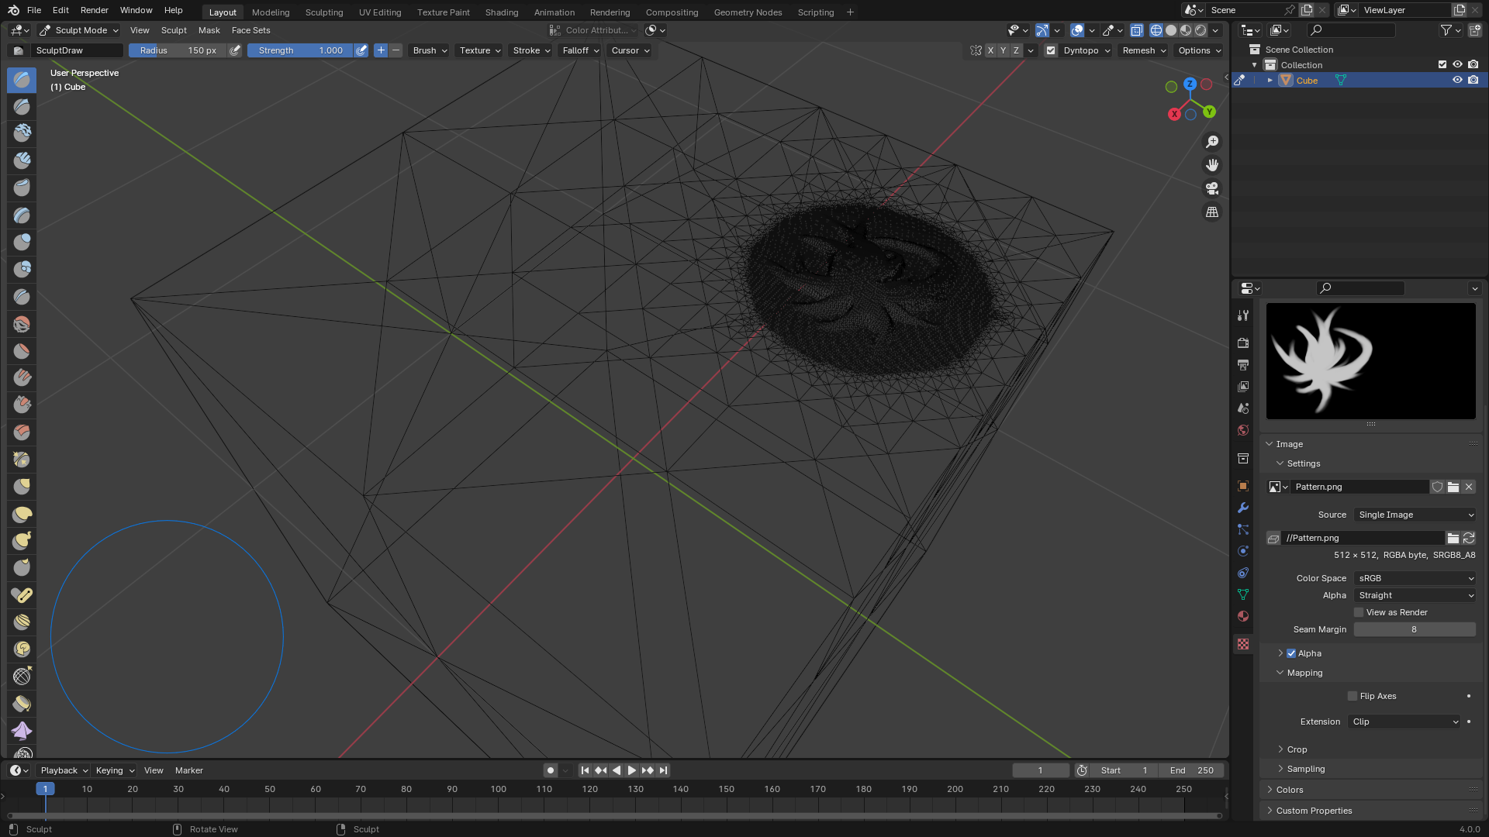Expand the Crop subpanel

(x=1297, y=749)
